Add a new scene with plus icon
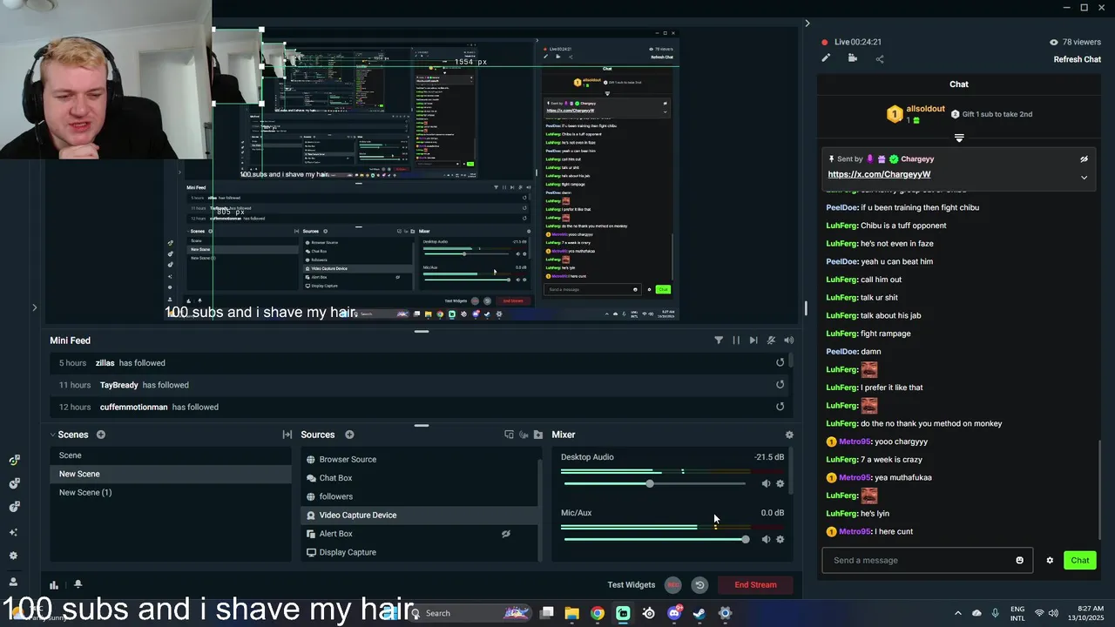 pos(101,435)
